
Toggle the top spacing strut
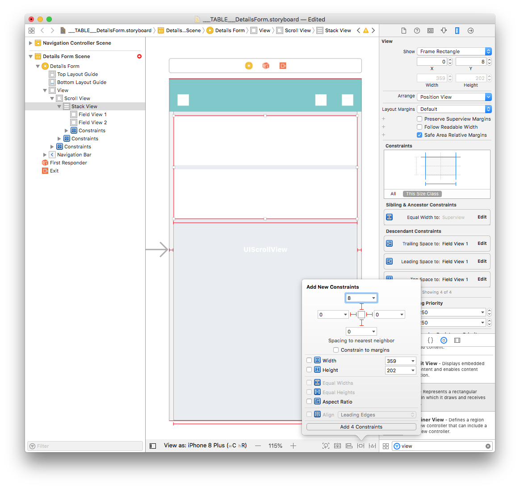pos(361,307)
